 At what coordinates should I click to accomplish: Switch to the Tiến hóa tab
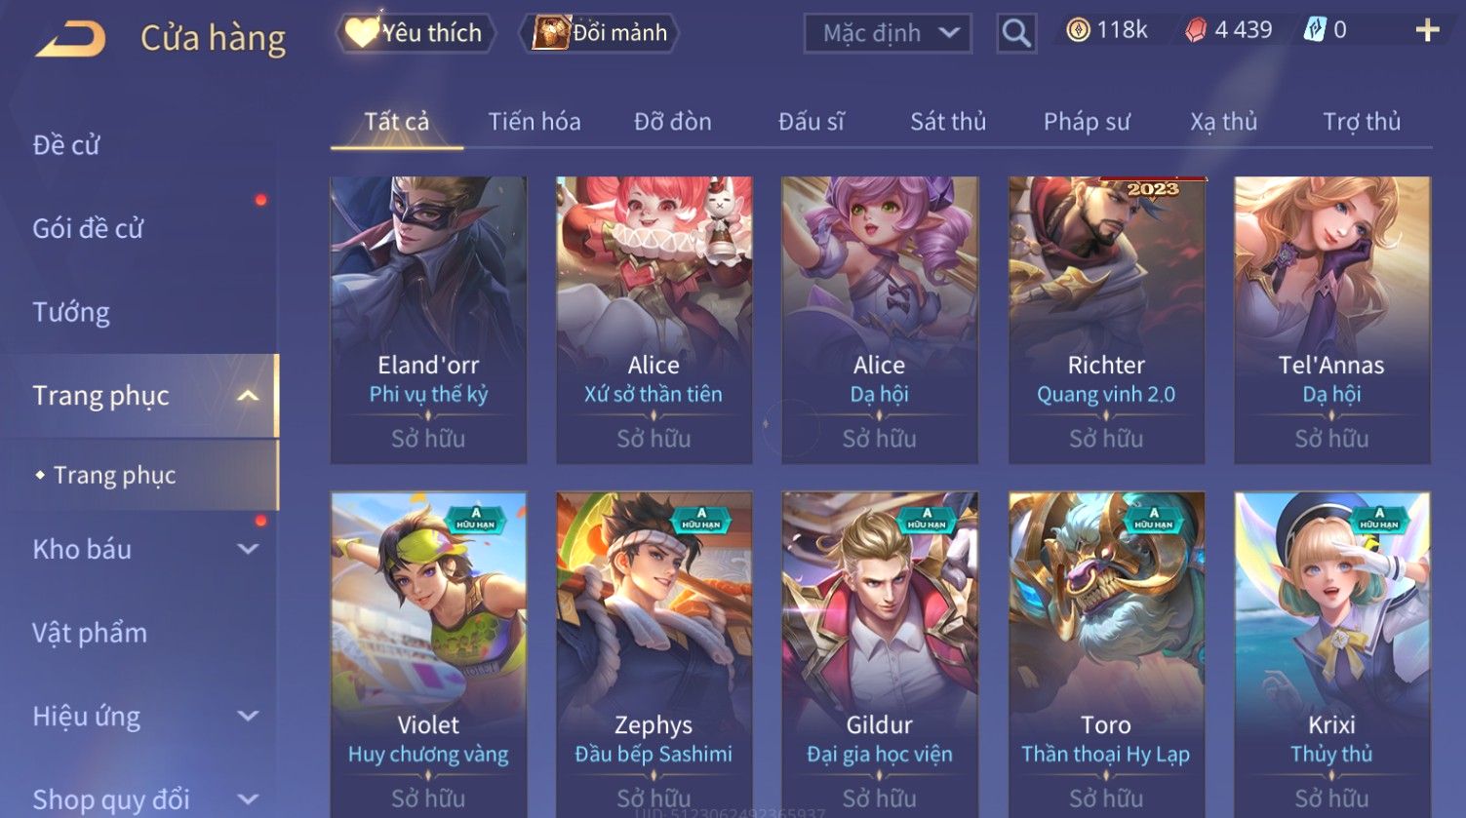[x=535, y=122]
